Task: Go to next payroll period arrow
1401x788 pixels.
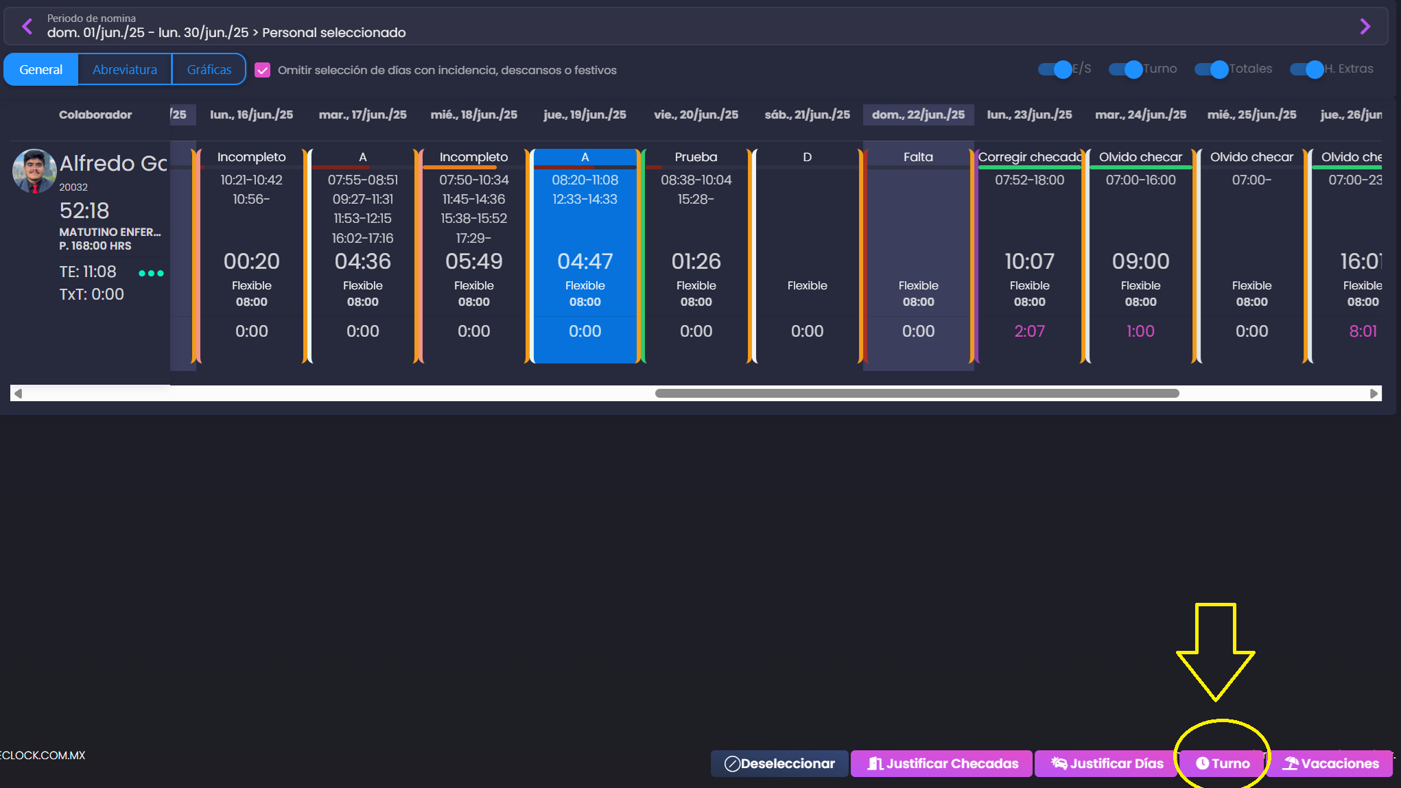Action: click(x=1365, y=27)
